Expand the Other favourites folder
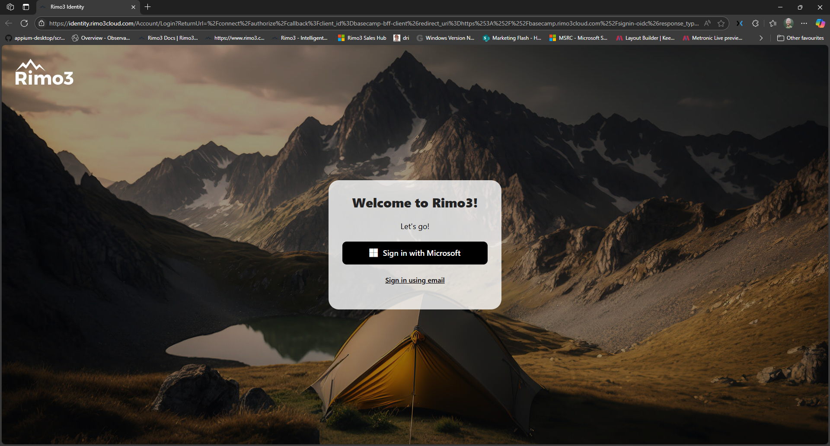 point(800,38)
